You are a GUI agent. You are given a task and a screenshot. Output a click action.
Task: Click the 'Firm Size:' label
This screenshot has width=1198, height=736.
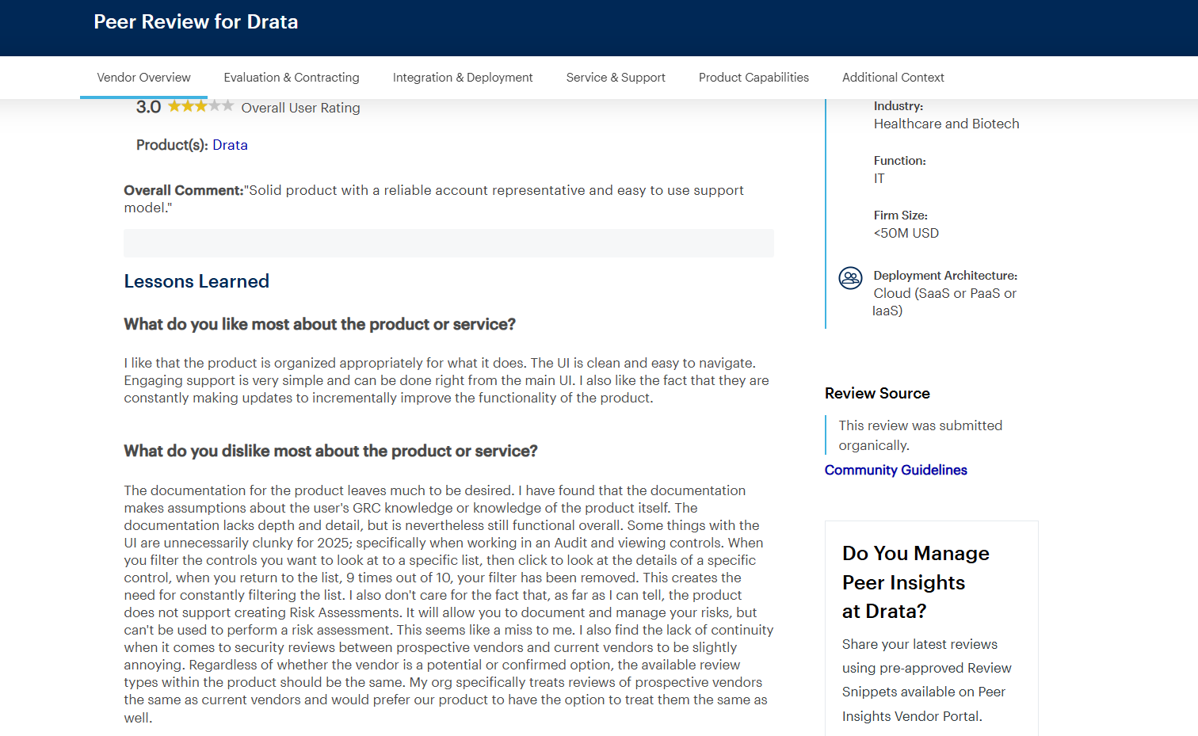(x=900, y=215)
